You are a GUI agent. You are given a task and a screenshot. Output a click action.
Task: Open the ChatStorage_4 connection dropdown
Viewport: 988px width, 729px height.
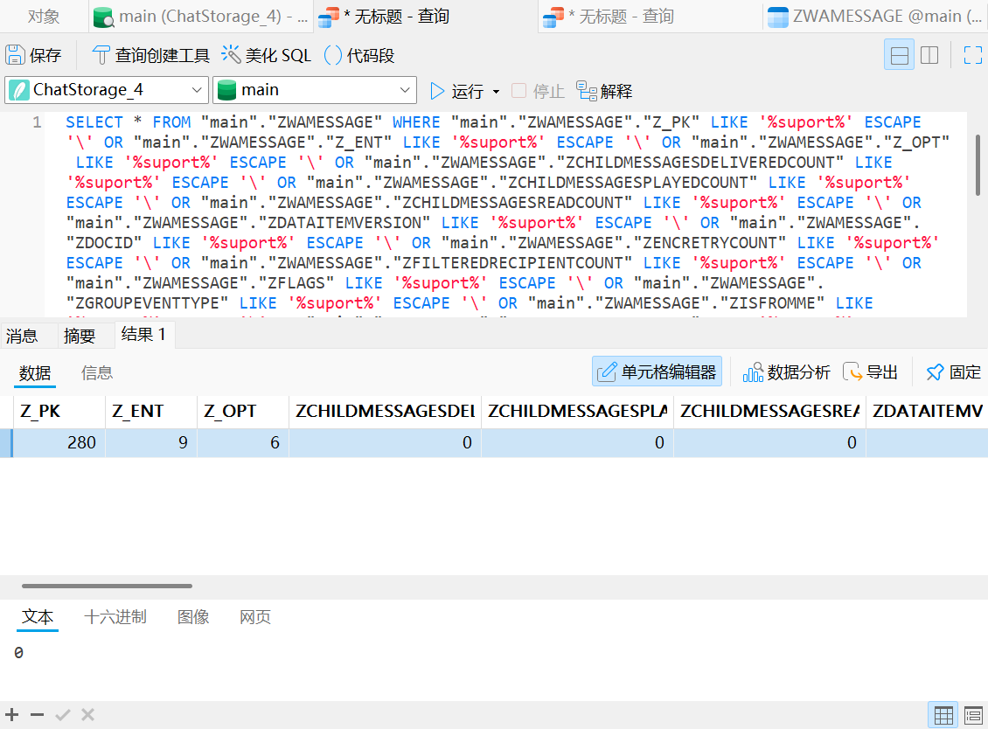tap(107, 90)
